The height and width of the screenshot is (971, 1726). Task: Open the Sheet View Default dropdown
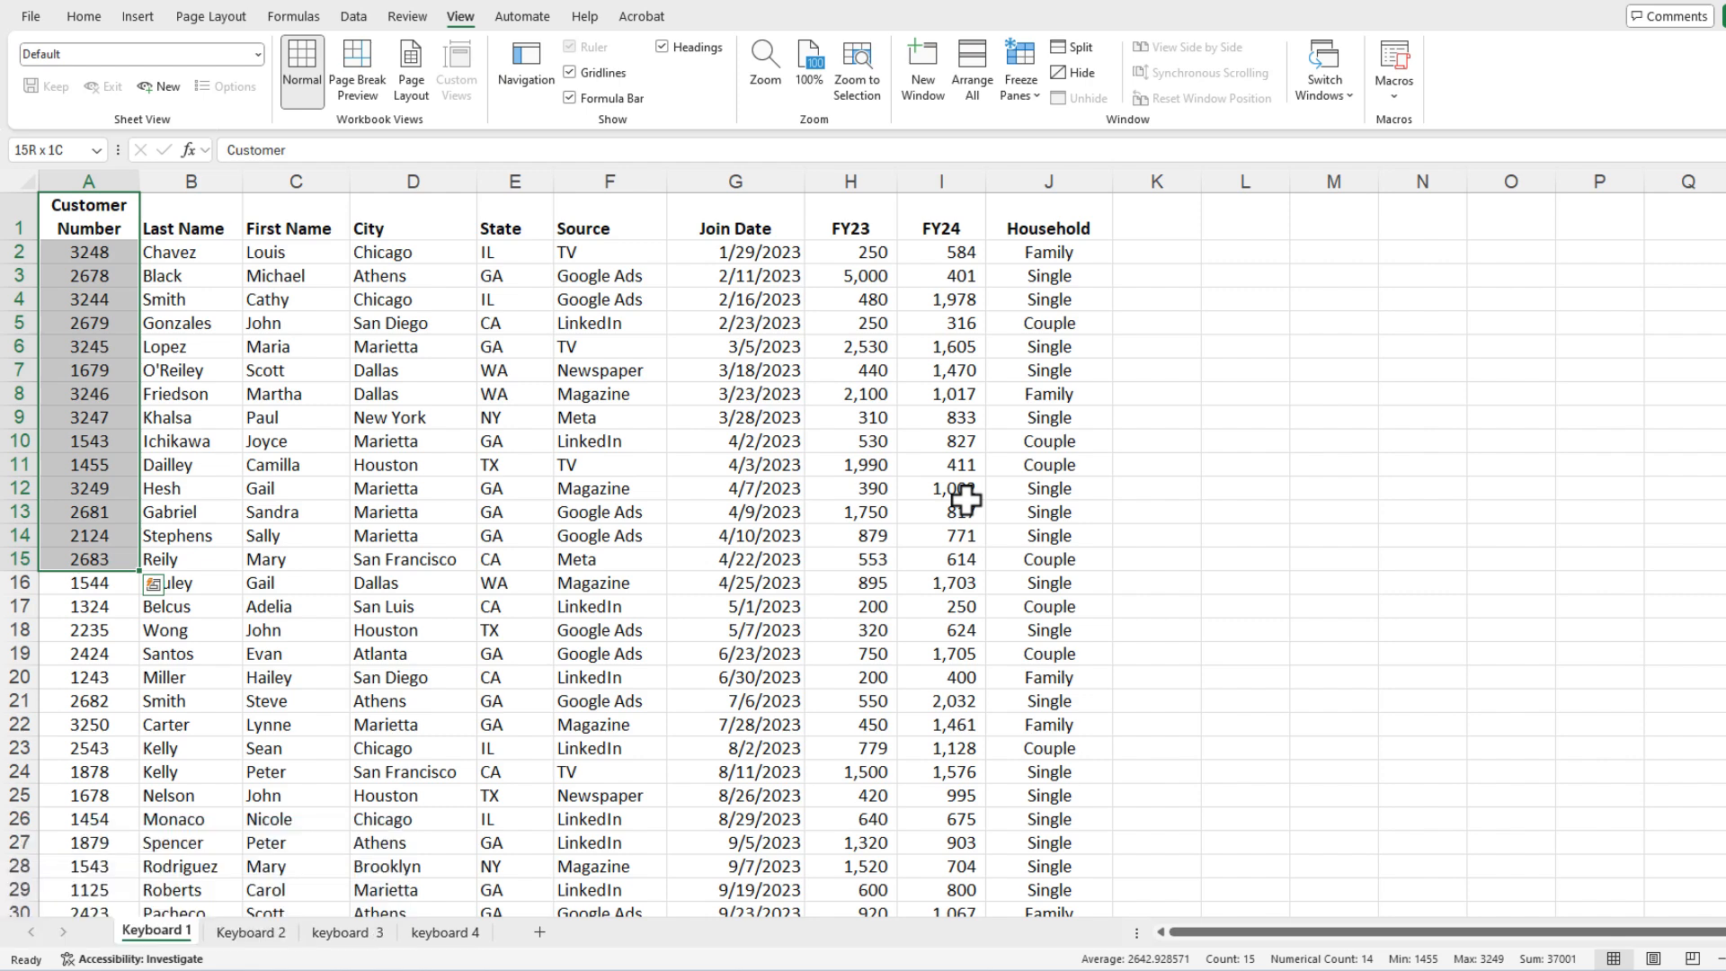tap(257, 54)
